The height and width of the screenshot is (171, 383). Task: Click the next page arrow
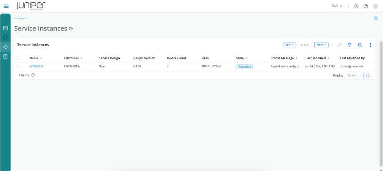pyautogui.click(x=371, y=76)
